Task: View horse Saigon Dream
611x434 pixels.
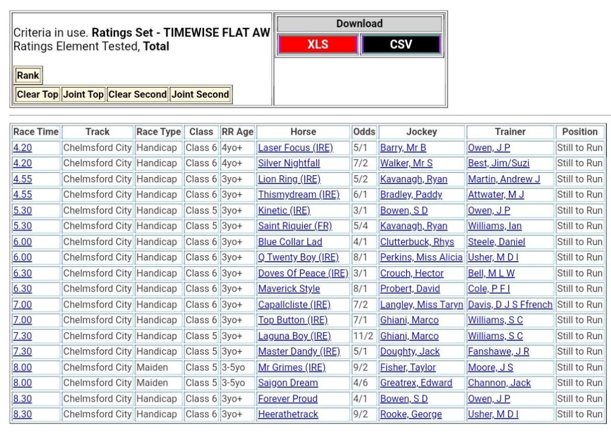Action: 288,383
